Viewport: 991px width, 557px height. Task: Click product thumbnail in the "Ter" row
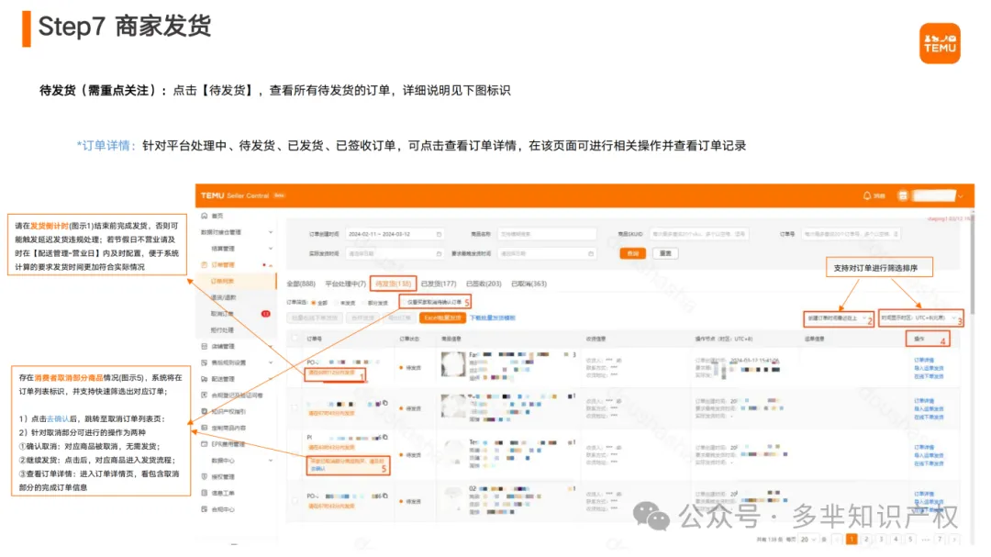[453, 452]
